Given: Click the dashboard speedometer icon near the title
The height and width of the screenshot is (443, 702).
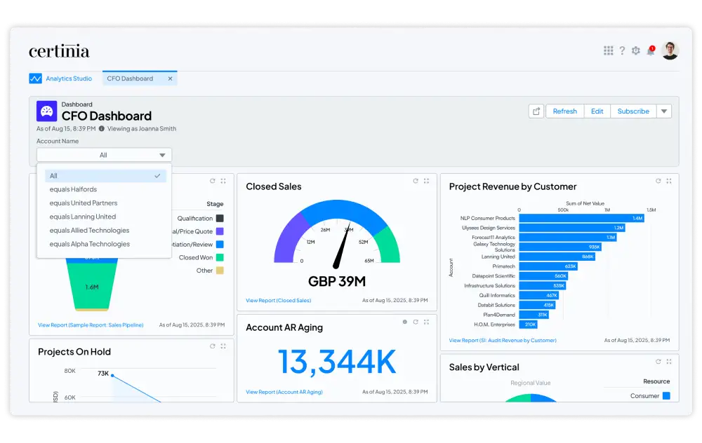Looking at the screenshot, I should pyautogui.click(x=46, y=110).
